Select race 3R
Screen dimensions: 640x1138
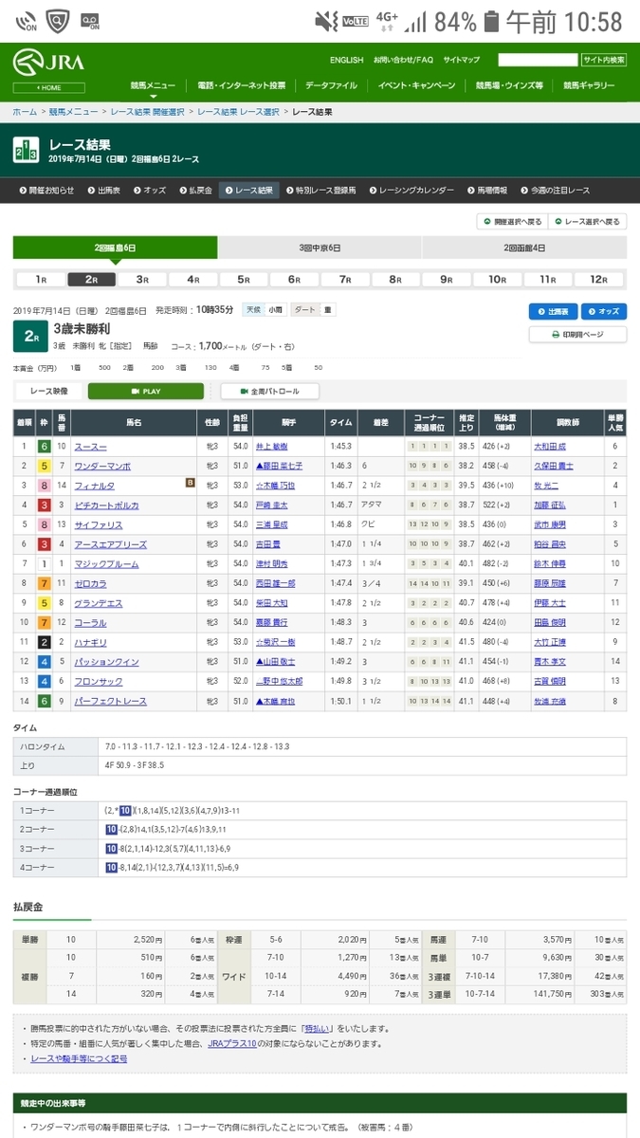[x=142, y=280]
